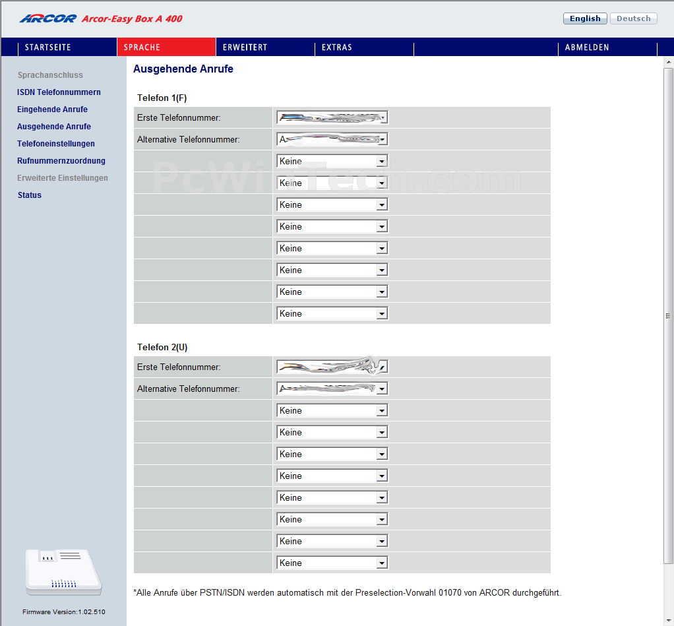Open Eingehende Anrufe in sidebar
This screenshot has width=674, height=626.
(x=53, y=110)
